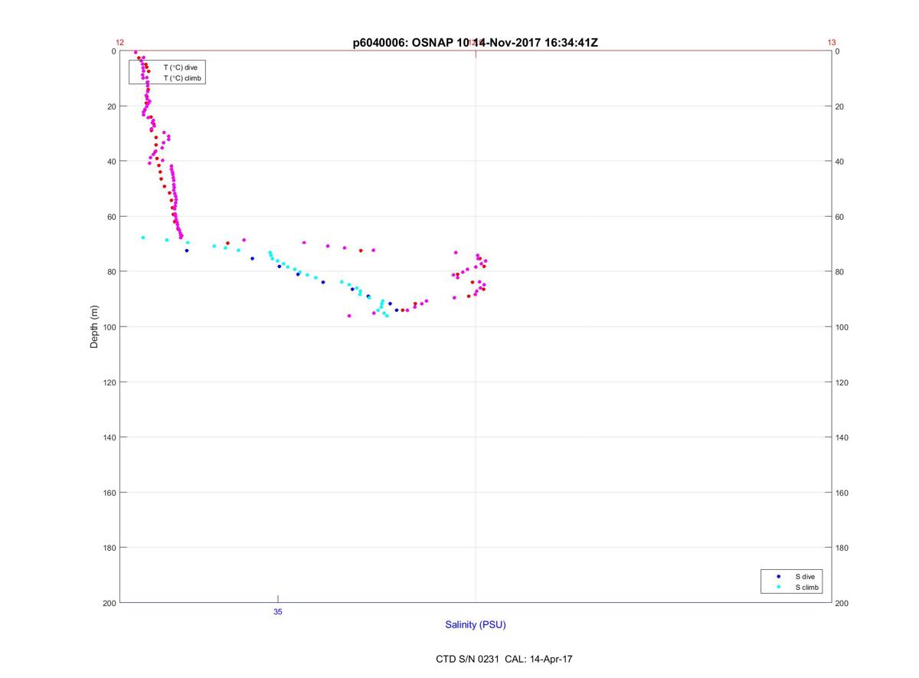Click the 'CTD S/N 0231 CAL: 14-Apr-17' caption
Screen dimensions: 919x678
pos(504,659)
